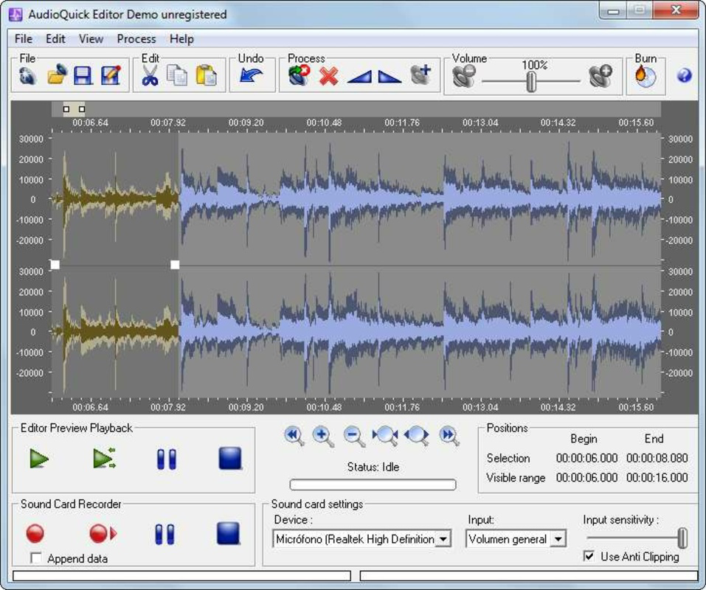Play looped preview with green repeat arrow

(105, 459)
